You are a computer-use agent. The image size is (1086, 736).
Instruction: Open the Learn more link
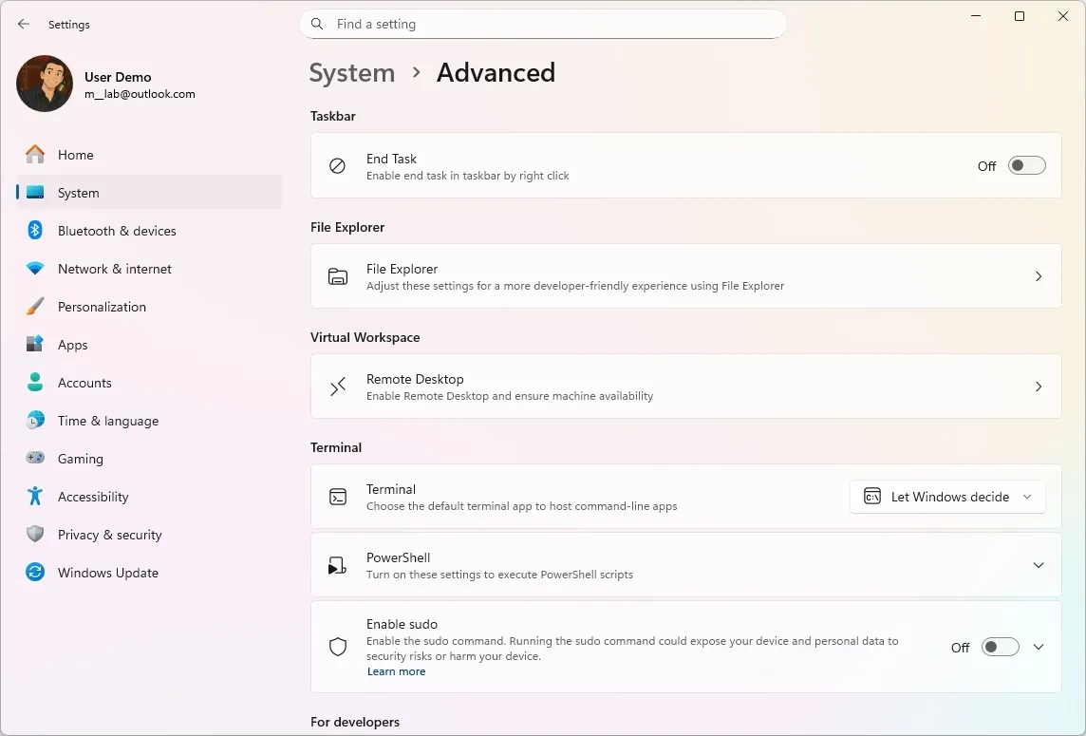(396, 671)
